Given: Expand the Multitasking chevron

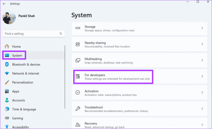Looking at the screenshot, I should pyautogui.click(x=202, y=60).
